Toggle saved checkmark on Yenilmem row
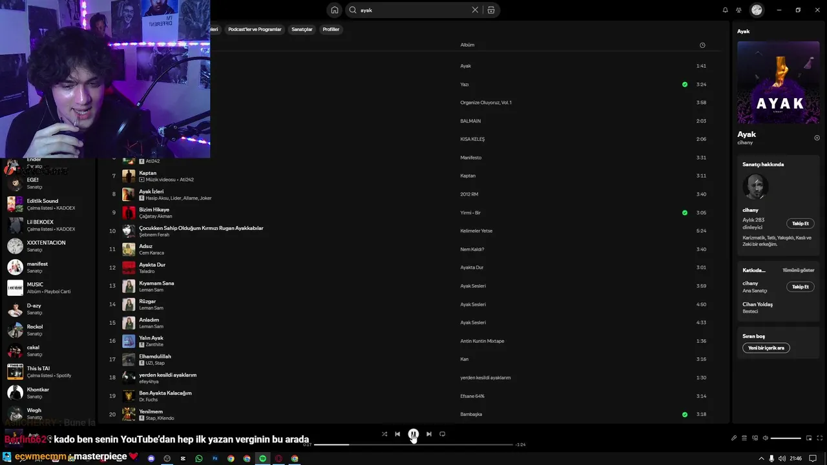This screenshot has height=465, width=827. click(685, 415)
